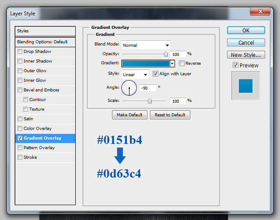Enable the Stroke checkbox

click(x=20, y=157)
